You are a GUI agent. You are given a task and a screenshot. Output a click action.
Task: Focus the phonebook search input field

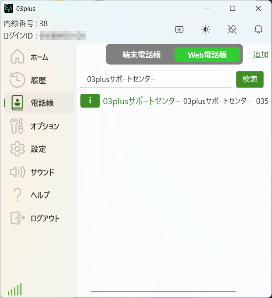pyautogui.click(x=155, y=79)
